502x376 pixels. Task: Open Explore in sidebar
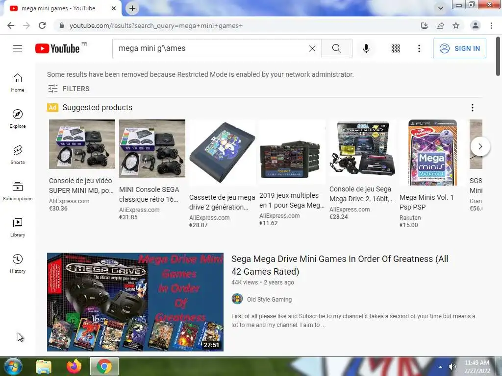tap(18, 118)
